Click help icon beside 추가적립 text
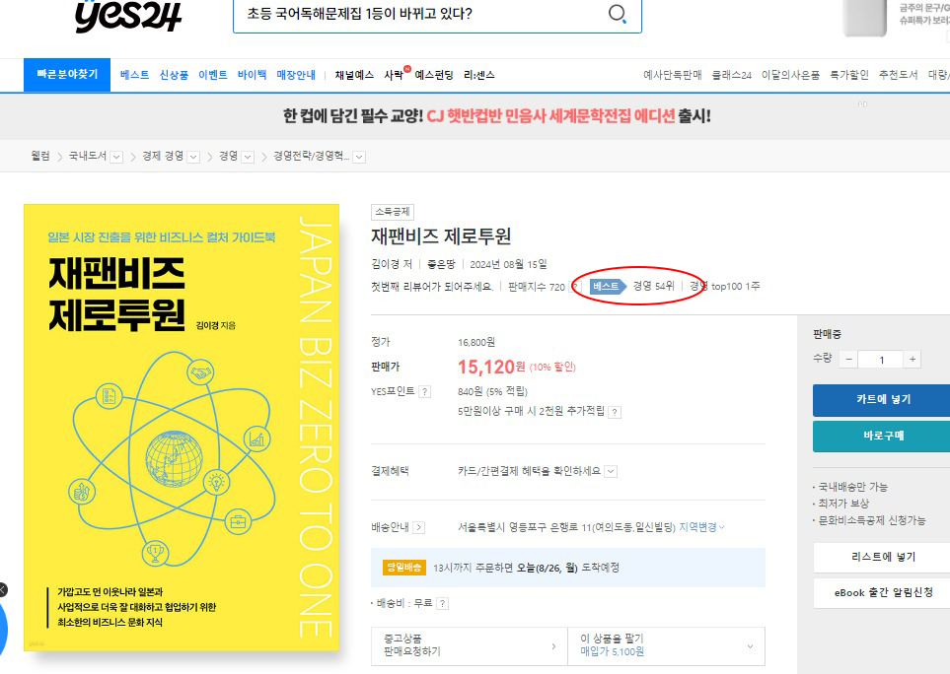Image resolution: width=950 pixels, height=674 pixels. coord(615,411)
